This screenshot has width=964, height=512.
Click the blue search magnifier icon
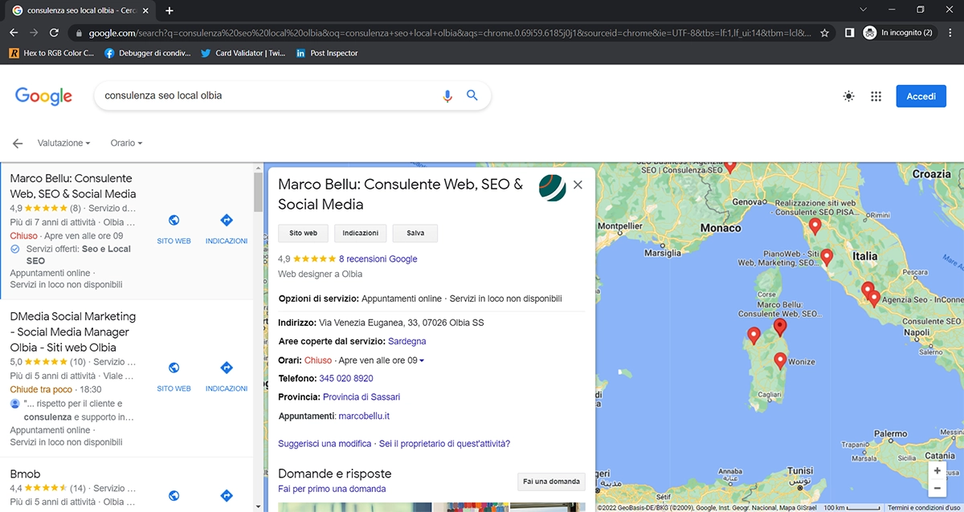click(472, 95)
